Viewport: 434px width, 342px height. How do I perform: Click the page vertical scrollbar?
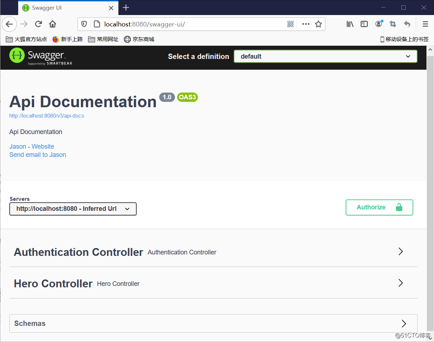point(430,193)
